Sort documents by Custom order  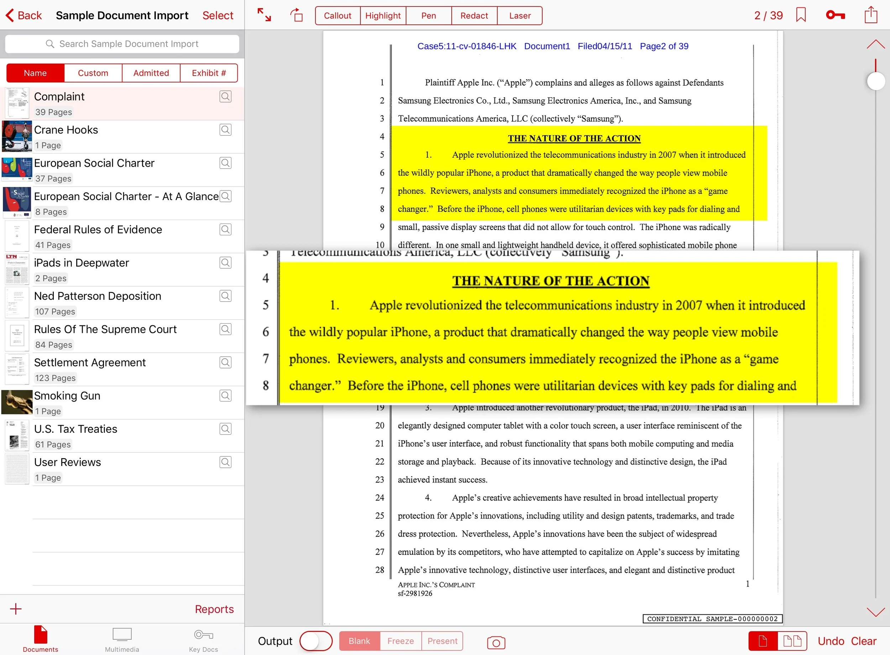[x=93, y=73]
